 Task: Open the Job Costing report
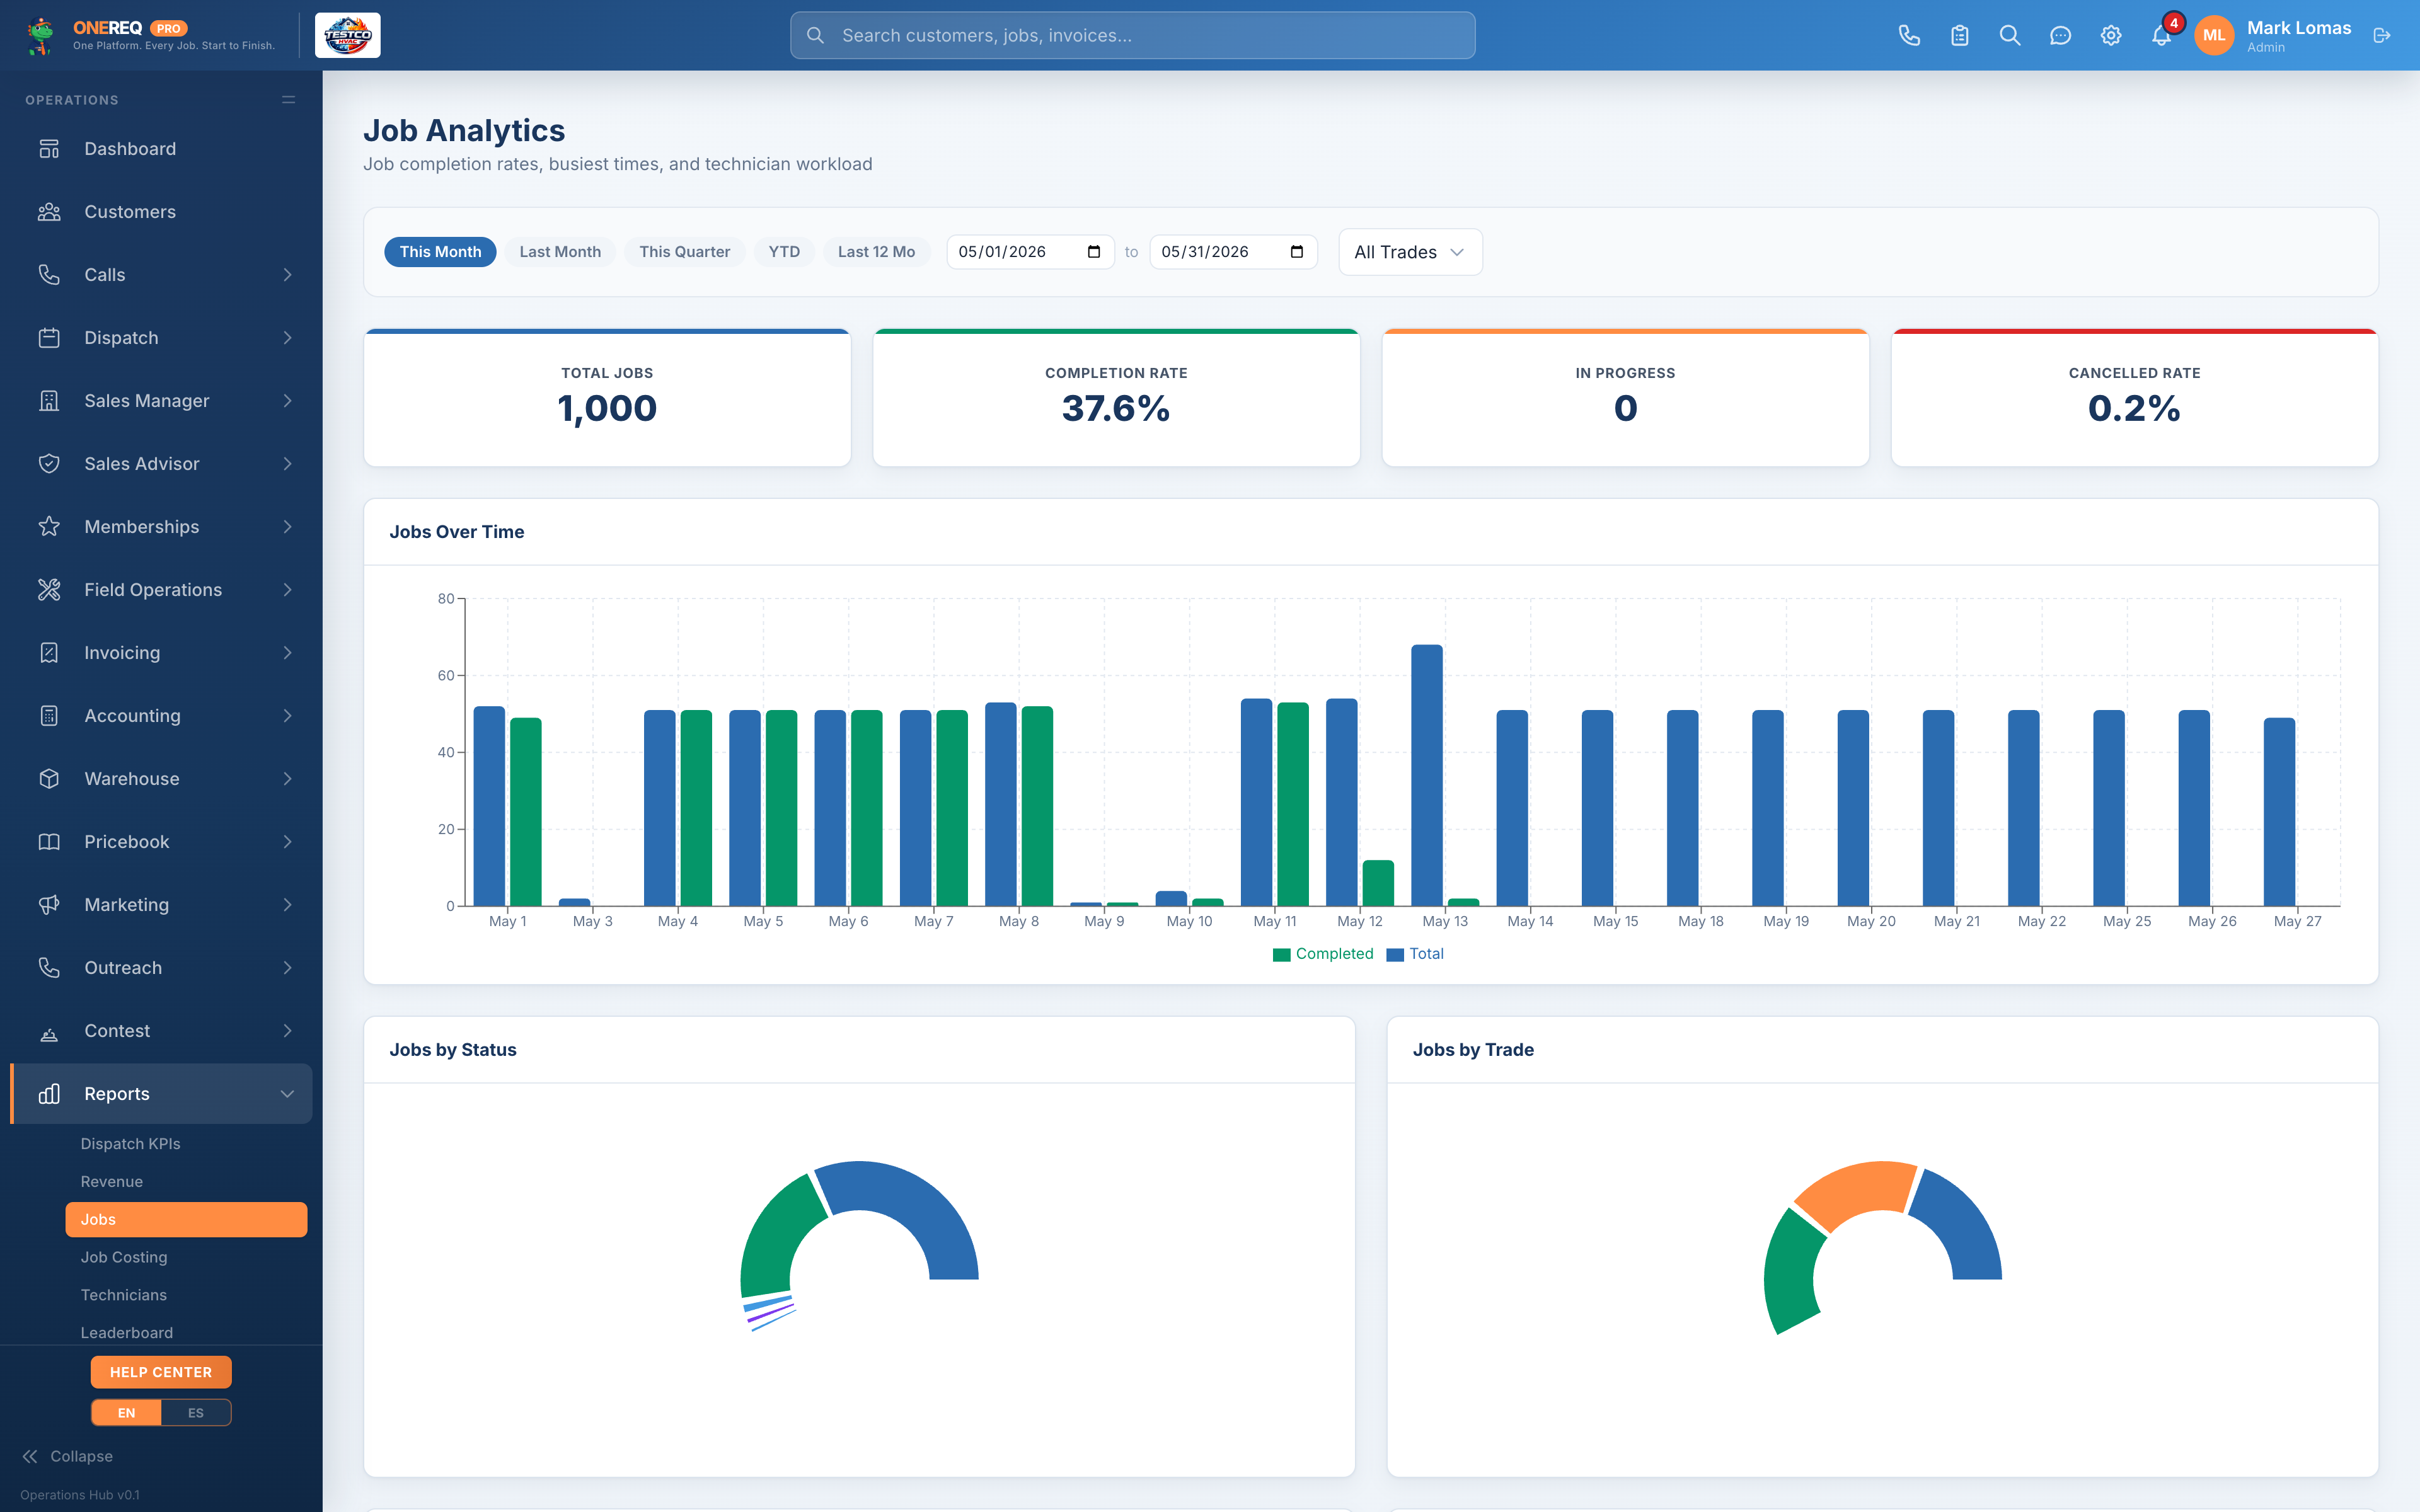click(x=124, y=1258)
